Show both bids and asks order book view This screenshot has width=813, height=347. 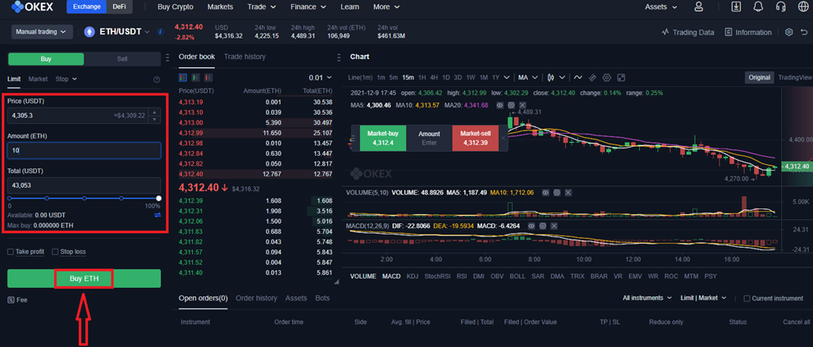[182, 77]
